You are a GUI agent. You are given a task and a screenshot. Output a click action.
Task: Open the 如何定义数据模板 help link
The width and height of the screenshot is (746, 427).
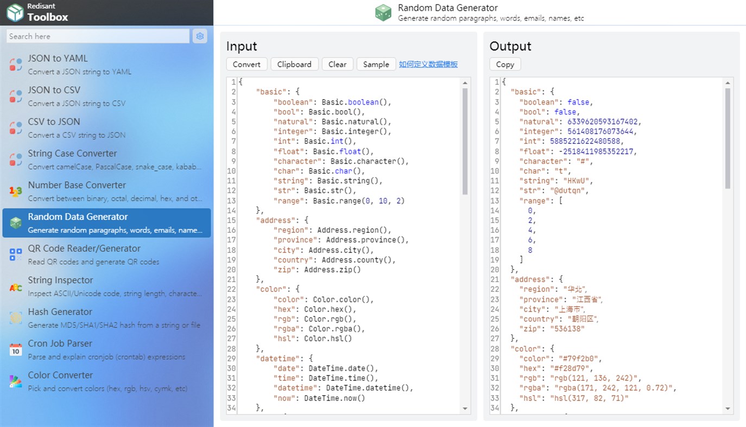[x=428, y=64]
